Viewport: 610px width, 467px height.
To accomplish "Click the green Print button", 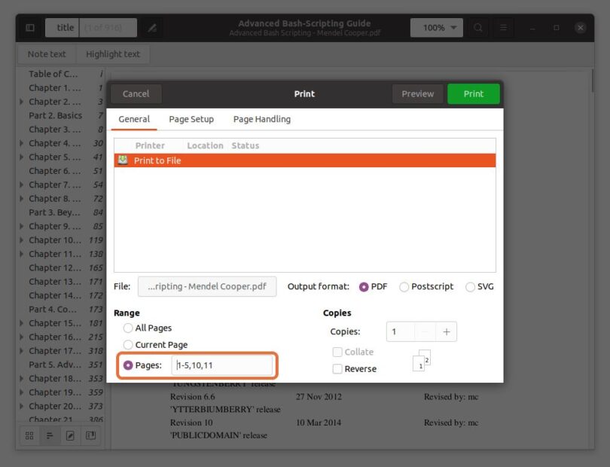I will pyautogui.click(x=473, y=93).
